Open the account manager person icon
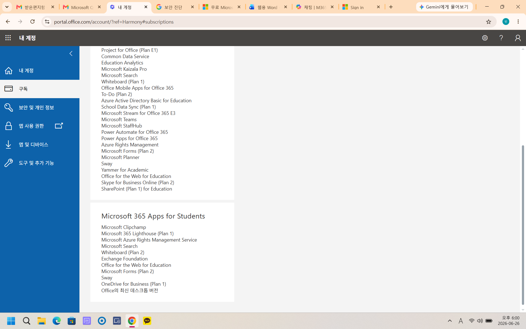Image resolution: width=526 pixels, height=329 pixels. 518,38
